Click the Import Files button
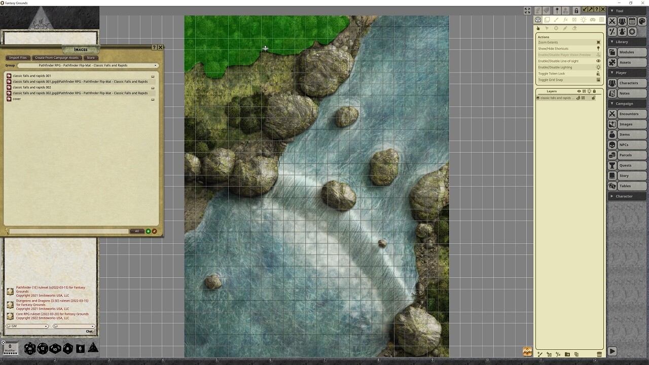The image size is (649, 365). click(18, 58)
